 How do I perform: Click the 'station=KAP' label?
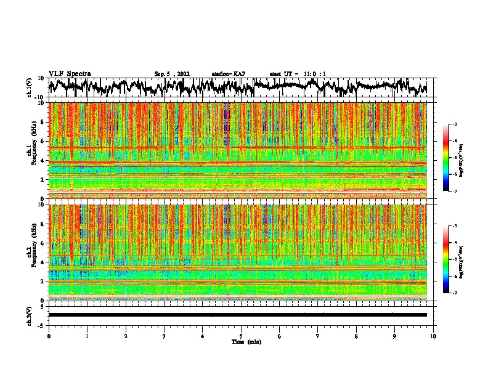pos(228,74)
